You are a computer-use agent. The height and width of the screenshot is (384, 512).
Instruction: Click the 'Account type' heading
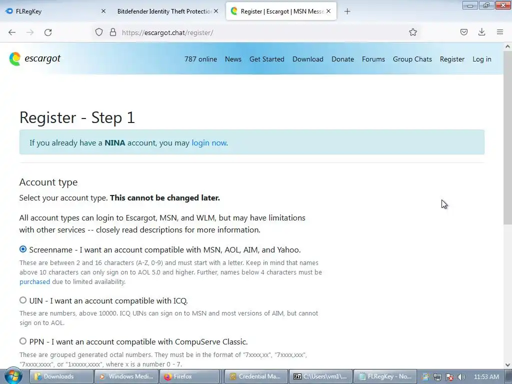tap(48, 182)
